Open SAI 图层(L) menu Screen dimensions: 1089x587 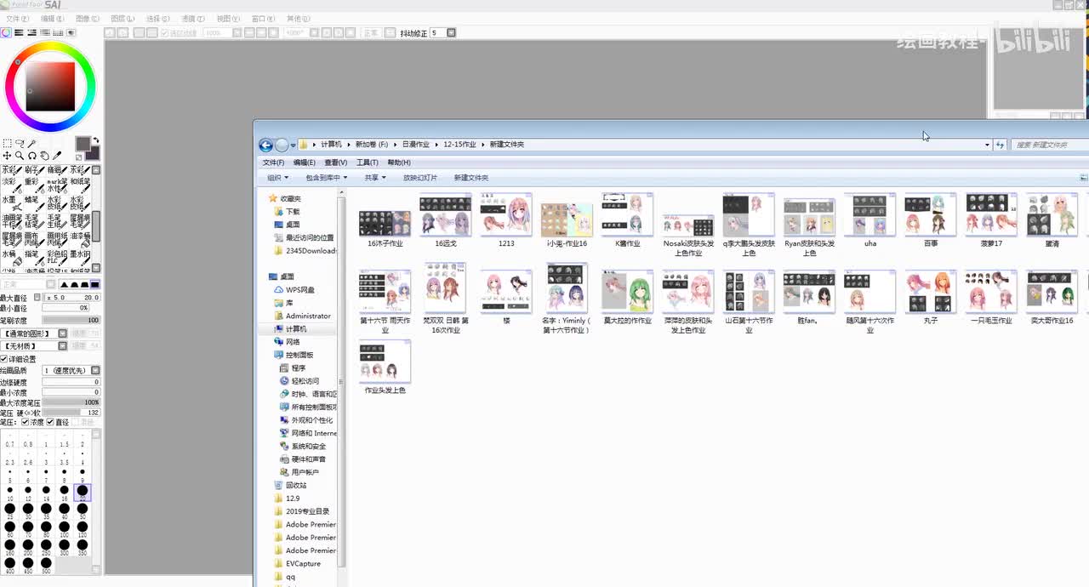pos(123,18)
